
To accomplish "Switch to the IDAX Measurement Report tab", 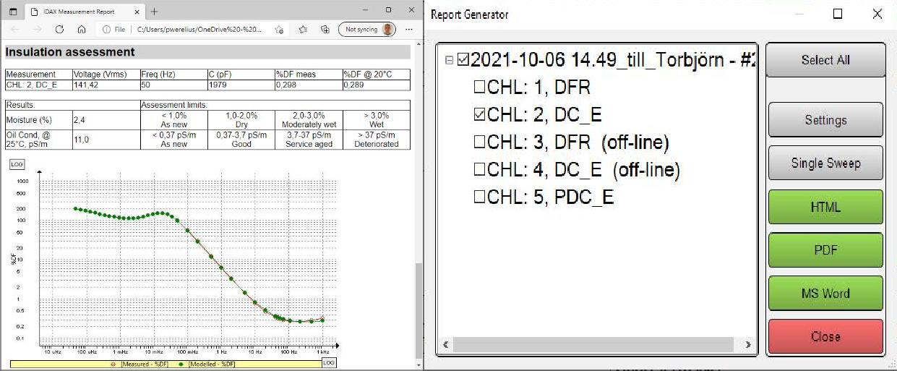I will coord(80,11).
